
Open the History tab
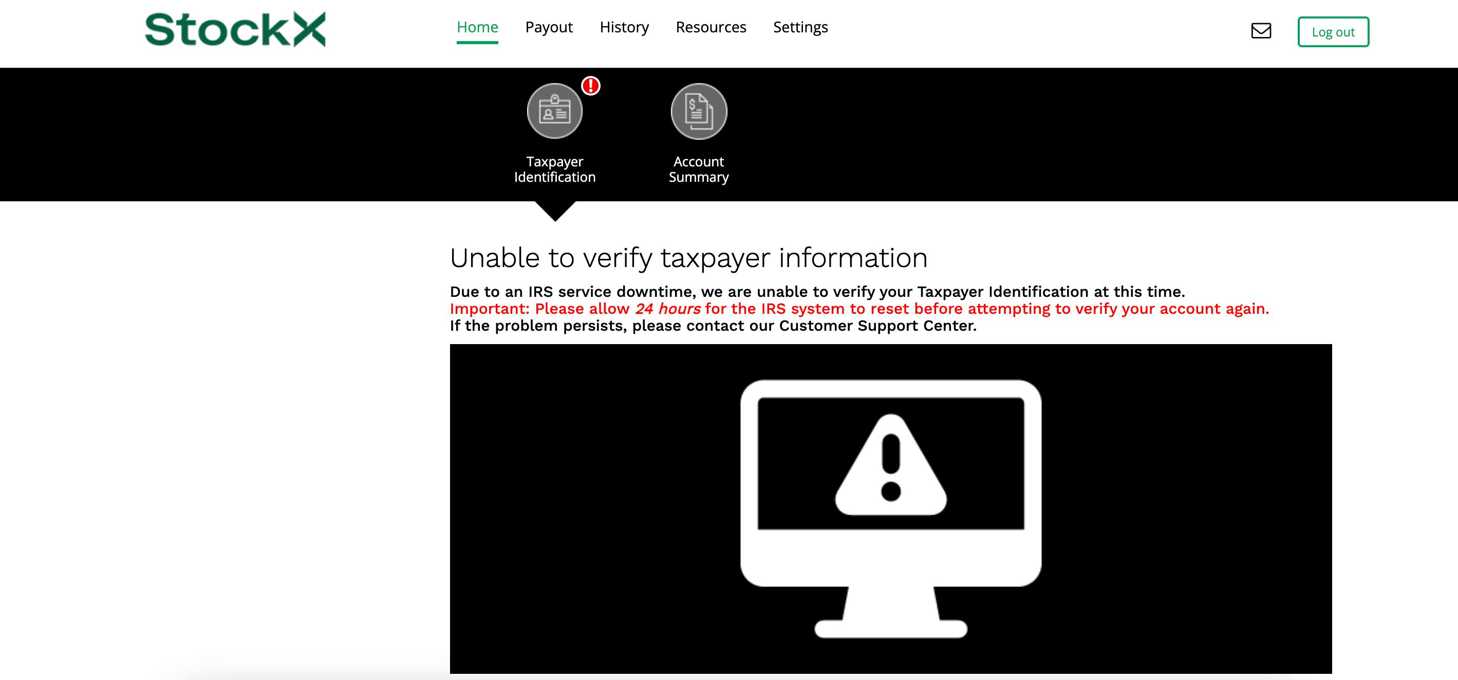[x=624, y=27]
